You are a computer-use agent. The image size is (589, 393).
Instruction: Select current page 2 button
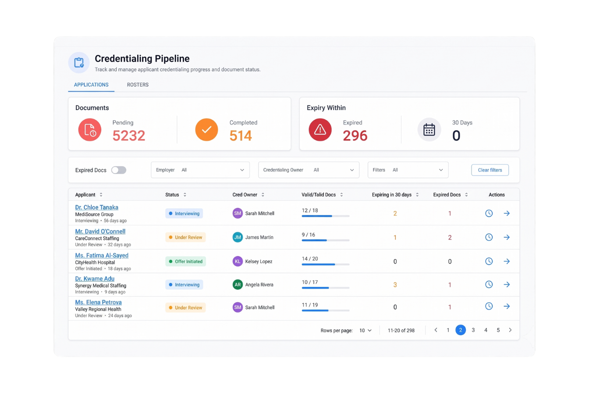[461, 330]
